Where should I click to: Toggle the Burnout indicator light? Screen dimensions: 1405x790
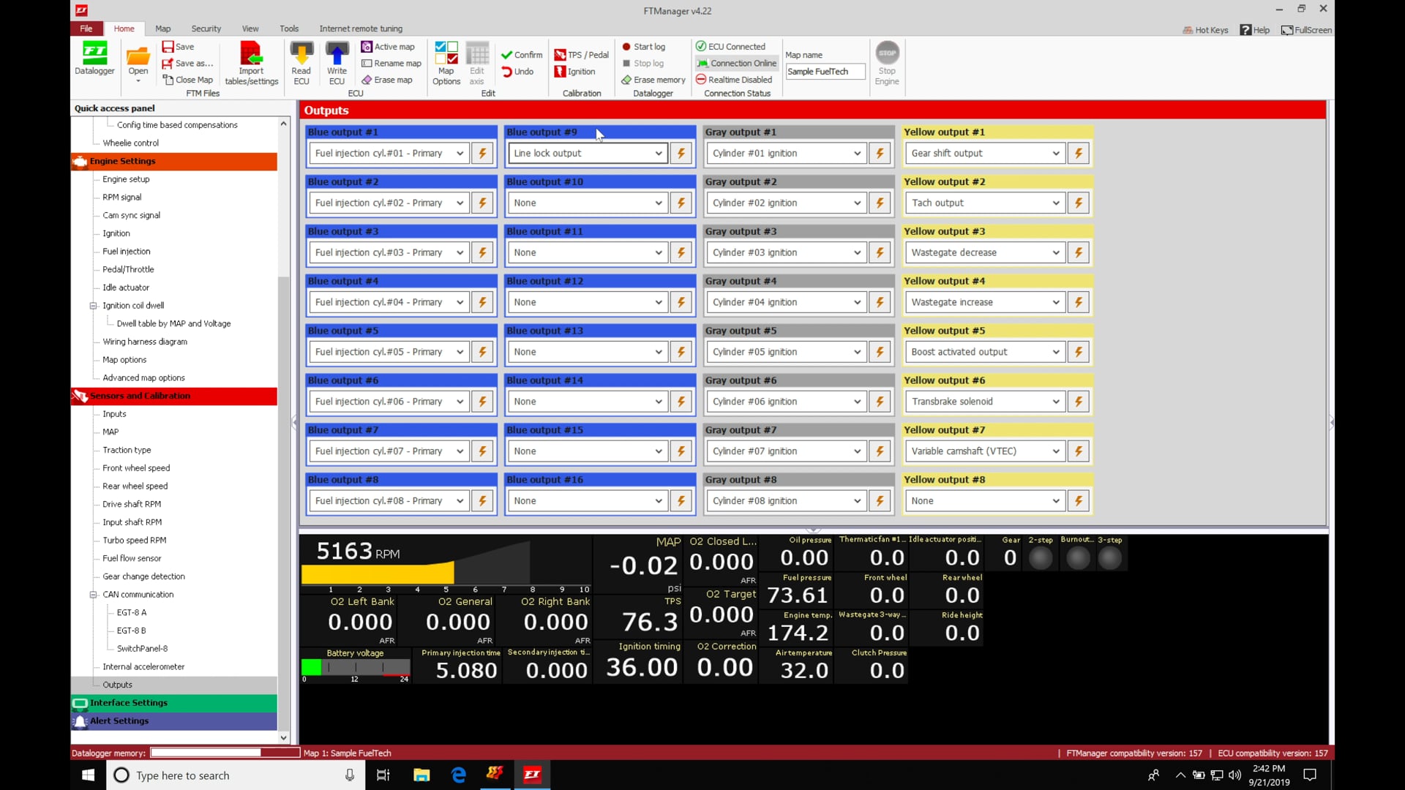pos(1077,558)
